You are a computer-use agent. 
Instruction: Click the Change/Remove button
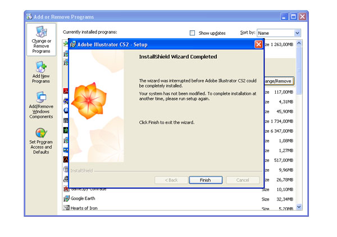point(279,81)
